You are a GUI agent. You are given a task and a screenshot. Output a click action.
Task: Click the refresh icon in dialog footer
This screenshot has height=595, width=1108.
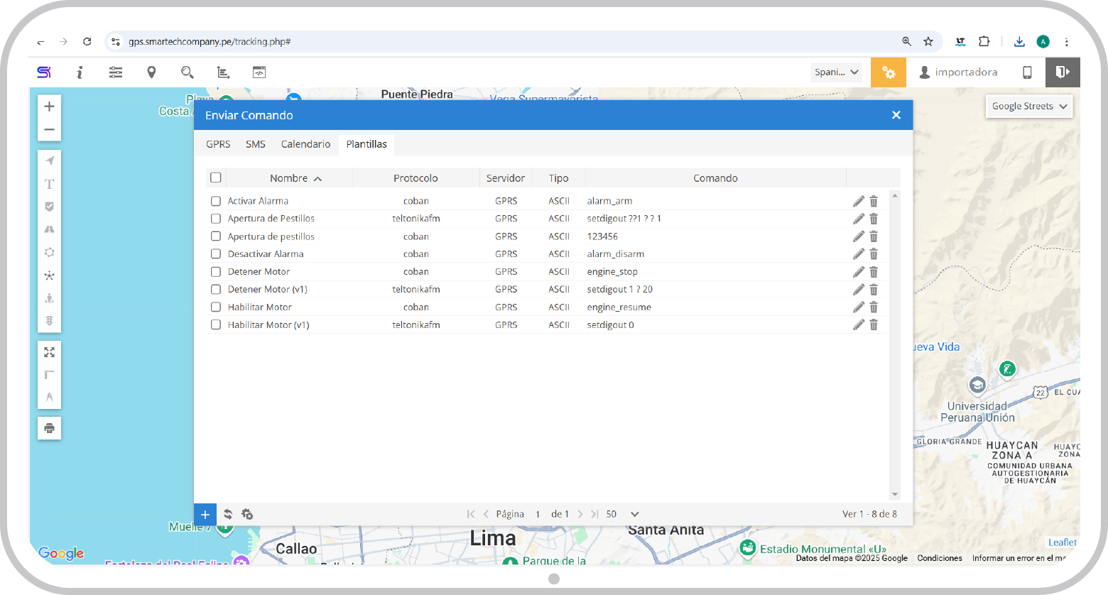pyautogui.click(x=228, y=514)
